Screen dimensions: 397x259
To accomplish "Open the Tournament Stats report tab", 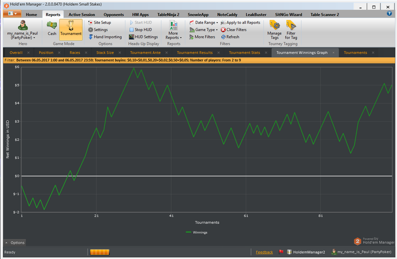I will coord(244,53).
